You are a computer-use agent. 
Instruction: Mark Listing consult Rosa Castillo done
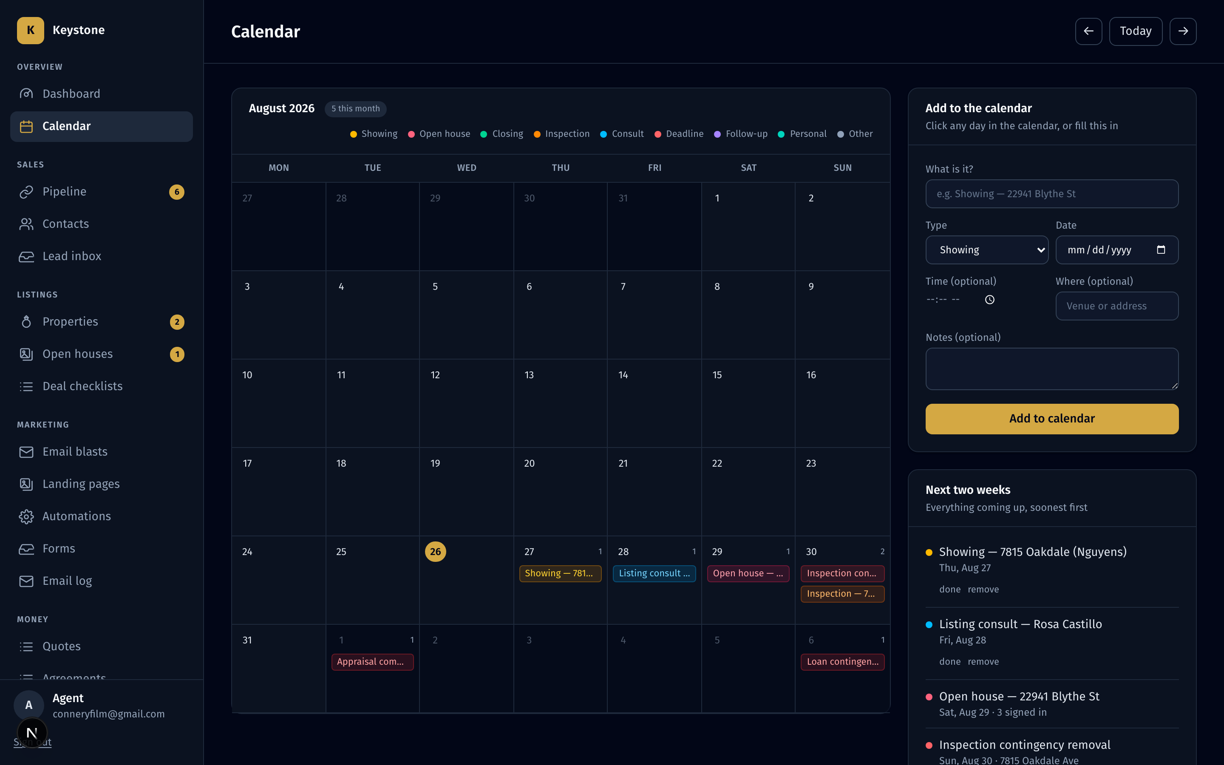pyautogui.click(x=950, y=662)
